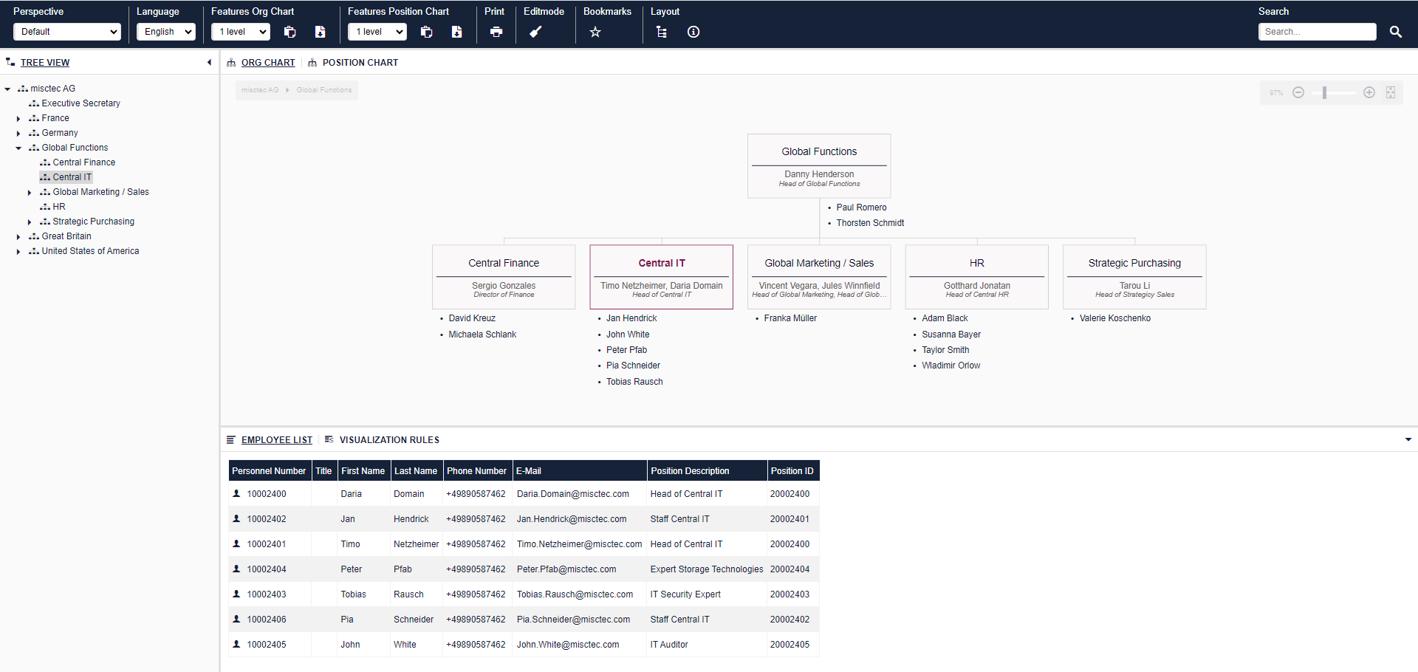Click inside the Search input field
This screenshot has width=1418, height=672.
coord(1318,32)
